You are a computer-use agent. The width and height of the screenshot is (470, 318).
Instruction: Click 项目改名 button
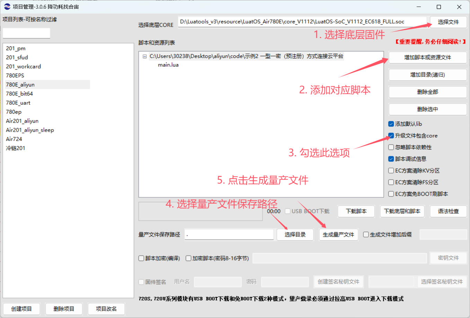[x=106, y=309]
